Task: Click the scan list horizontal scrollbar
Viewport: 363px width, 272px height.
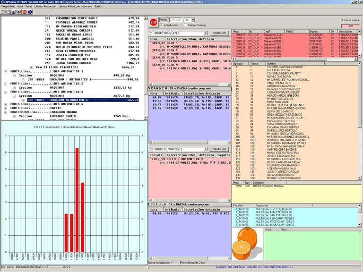Action: (190, 84)
